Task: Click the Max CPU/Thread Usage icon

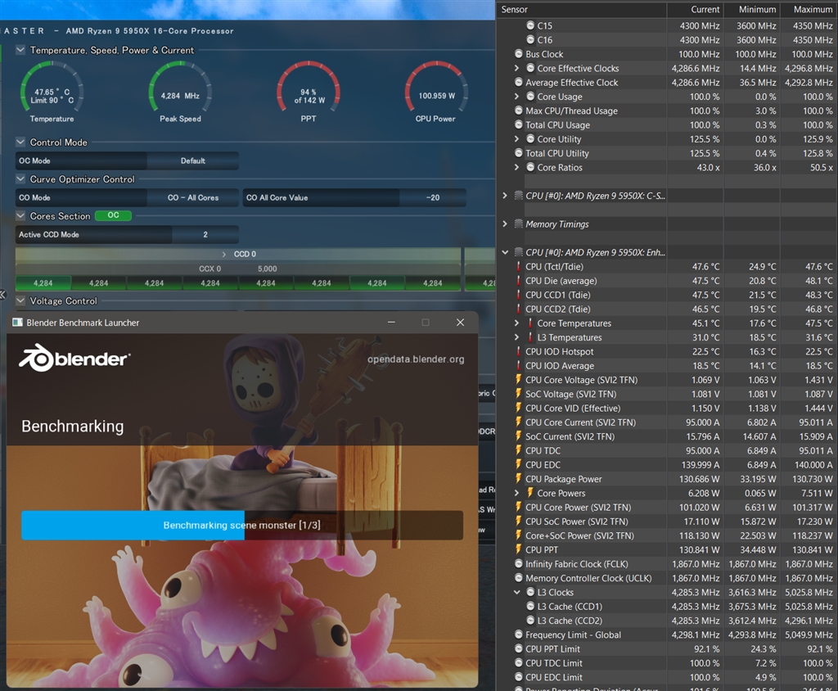Action: tap(518, 111)
